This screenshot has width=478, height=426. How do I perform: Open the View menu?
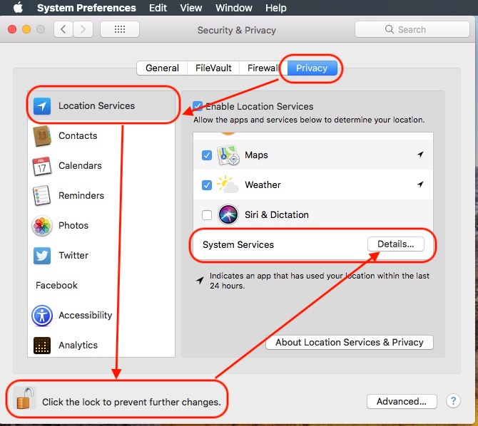click(190, 8)
